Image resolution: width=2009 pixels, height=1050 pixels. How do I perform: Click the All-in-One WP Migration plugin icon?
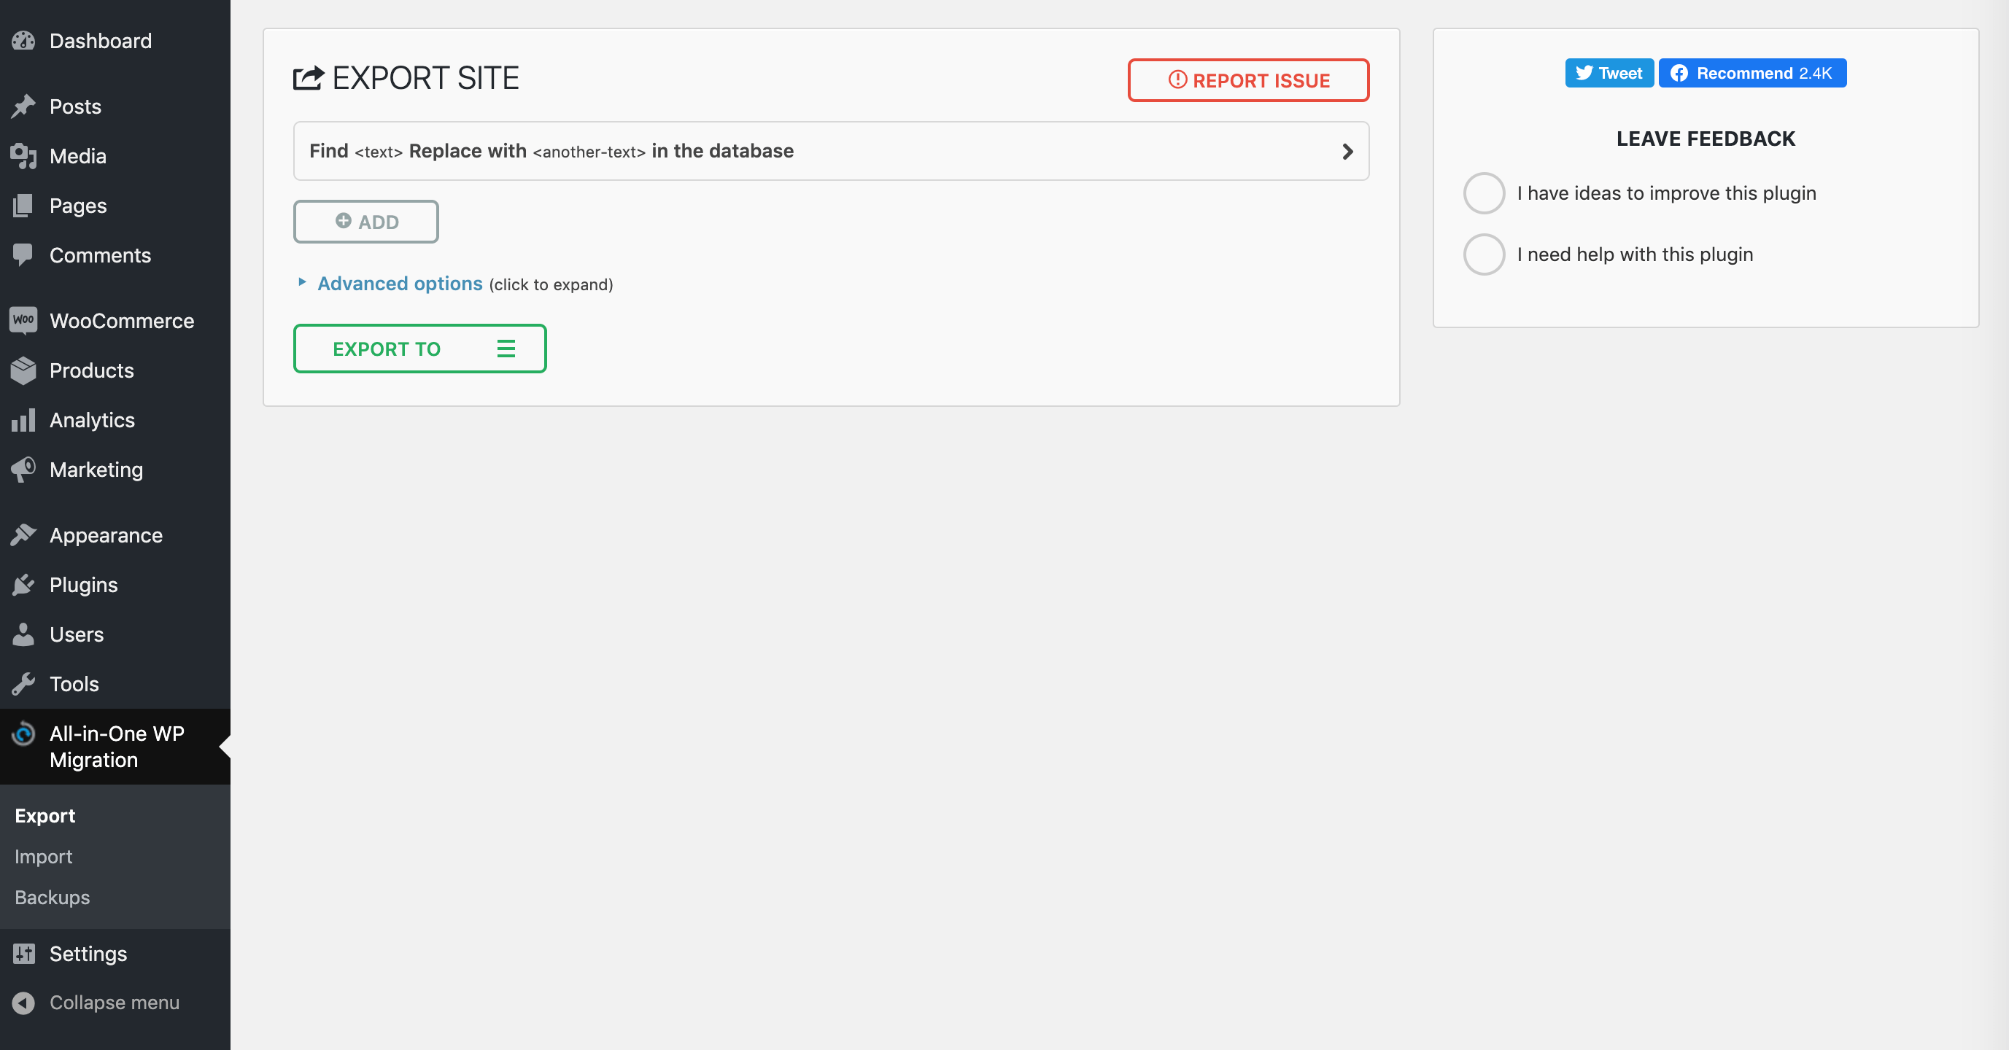(23, 734)
